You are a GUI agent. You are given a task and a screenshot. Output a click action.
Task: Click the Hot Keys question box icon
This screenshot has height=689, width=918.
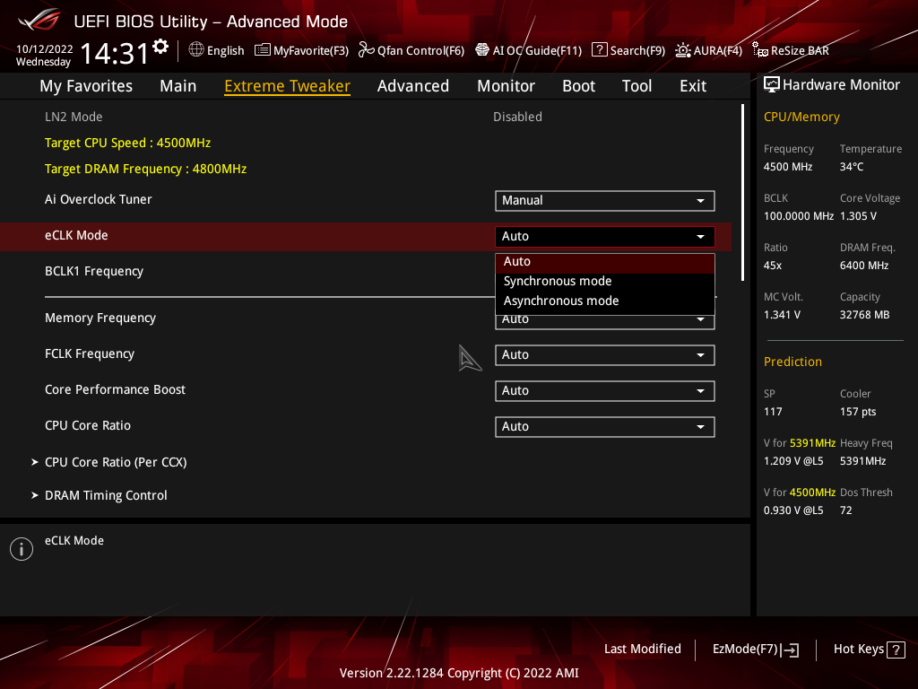tap(896, 650)
